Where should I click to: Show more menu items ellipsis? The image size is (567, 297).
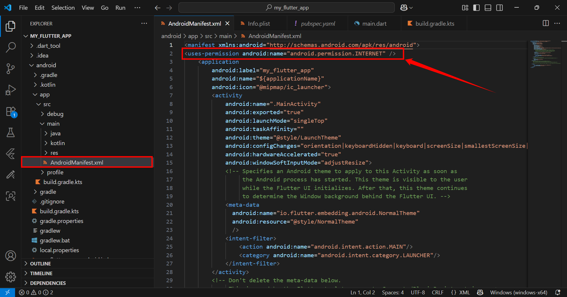[137, 8]
